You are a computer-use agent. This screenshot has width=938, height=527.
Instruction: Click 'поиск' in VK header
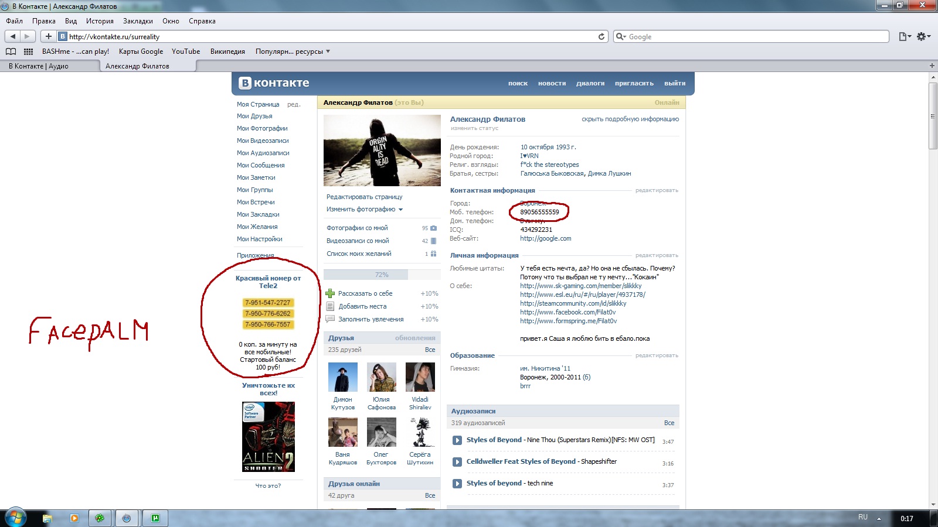[x=518, y=83]
